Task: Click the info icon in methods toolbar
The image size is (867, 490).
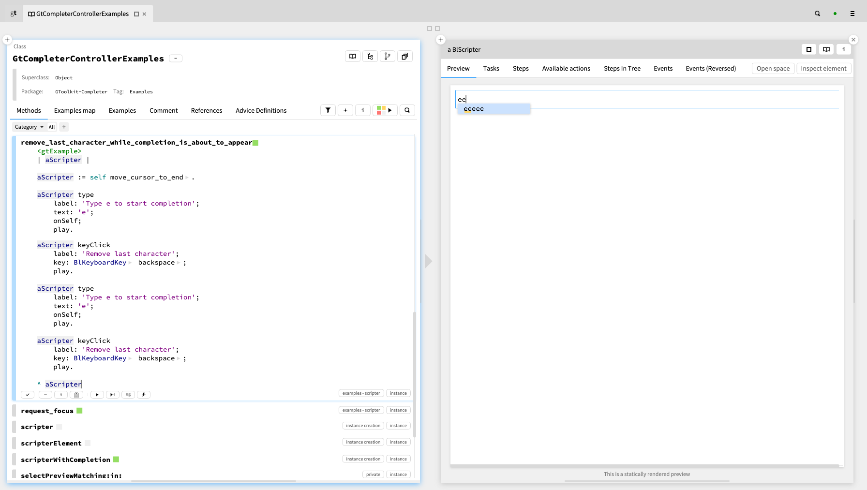Action: (x=363, y=110)
